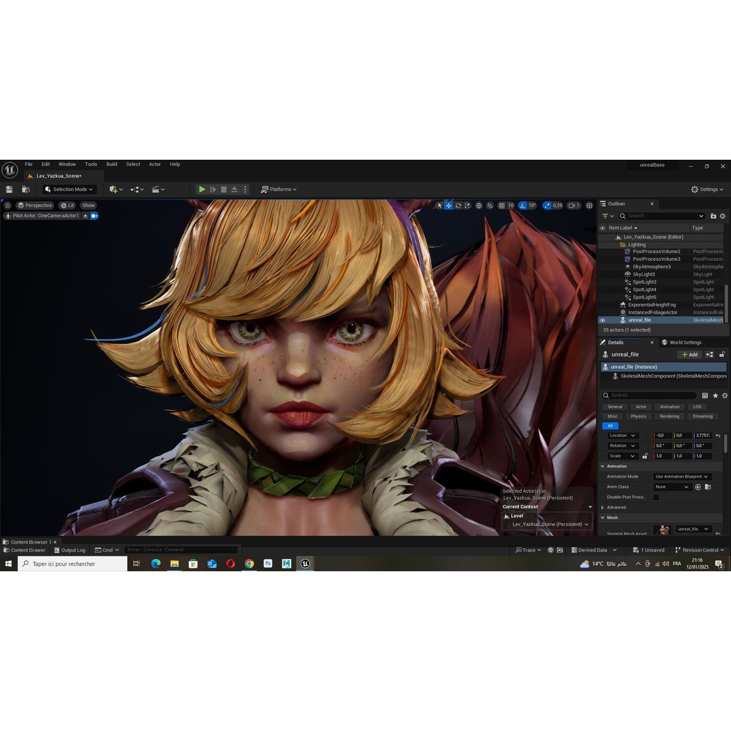Open the Output Log

coord(70,550)
